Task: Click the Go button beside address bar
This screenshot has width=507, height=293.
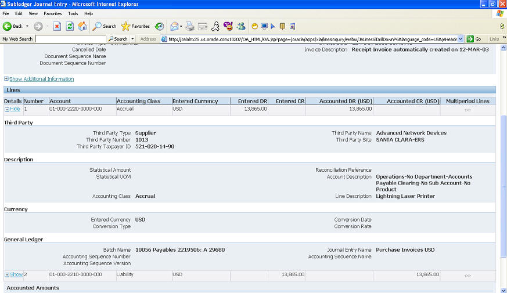Action: tap(474, 39)
